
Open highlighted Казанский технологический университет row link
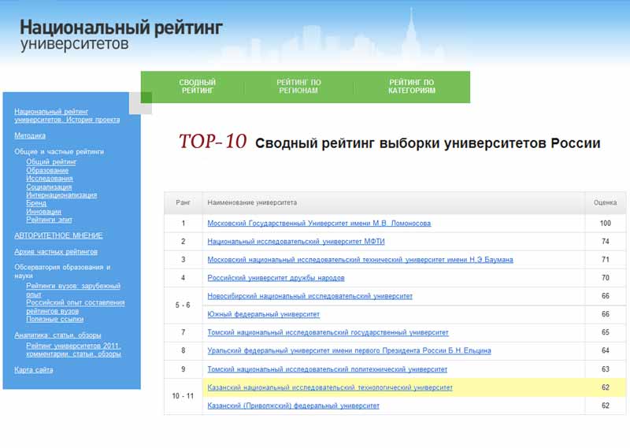(329, 387)
